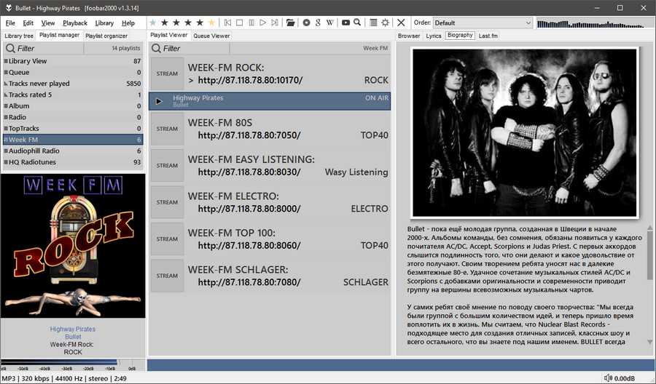Click the STREAM button for WEEK-FM ELECTRO
This screenshot has width=656, height=384.
pyautogui.click(x=167, y=202)
